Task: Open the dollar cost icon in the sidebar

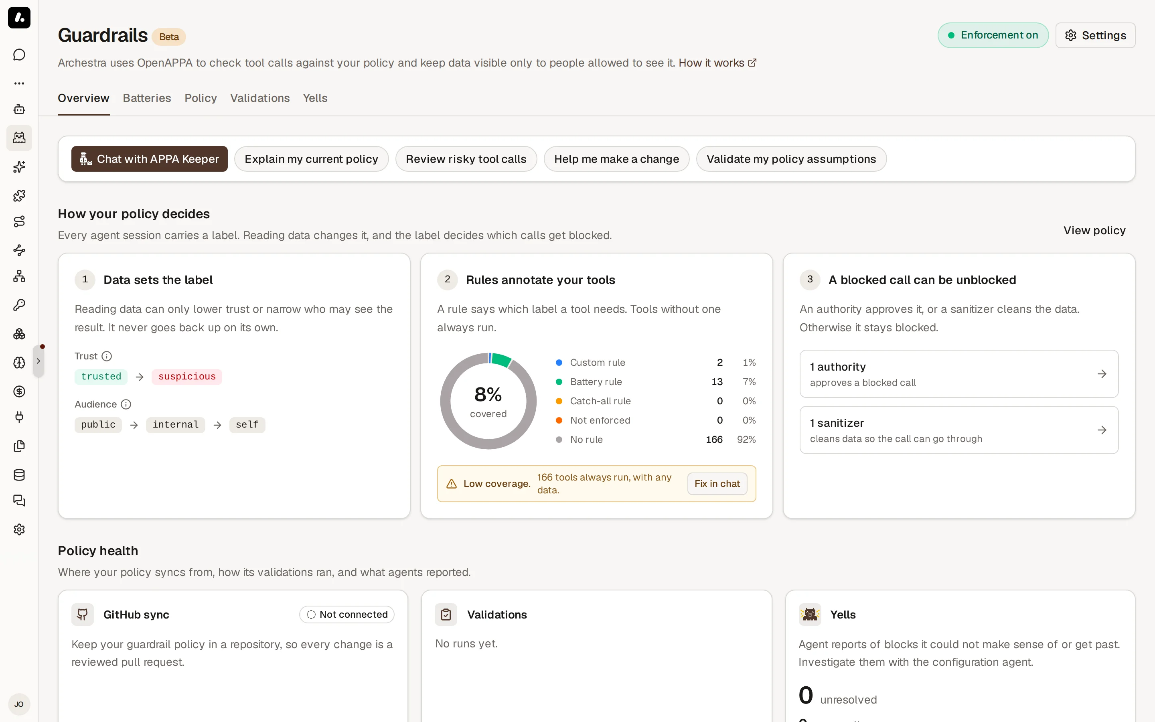Action: click(19, 391)
